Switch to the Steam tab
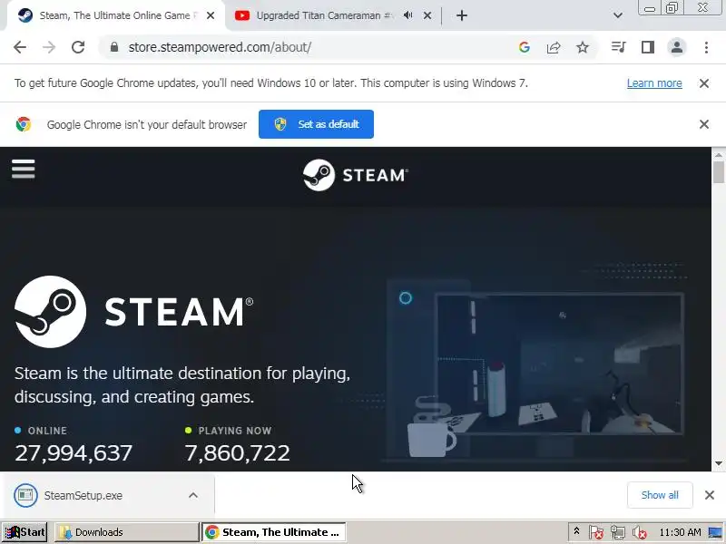This screenshot has width=726, height=544. (x=114, y=15)
